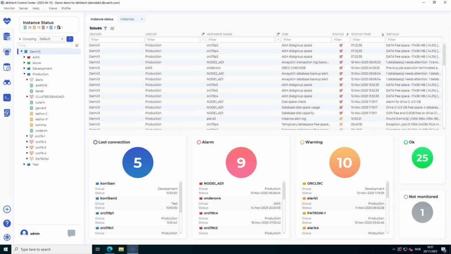Select the database clock icon in sidebar
The image size is (451, 254).
(7, 67)
